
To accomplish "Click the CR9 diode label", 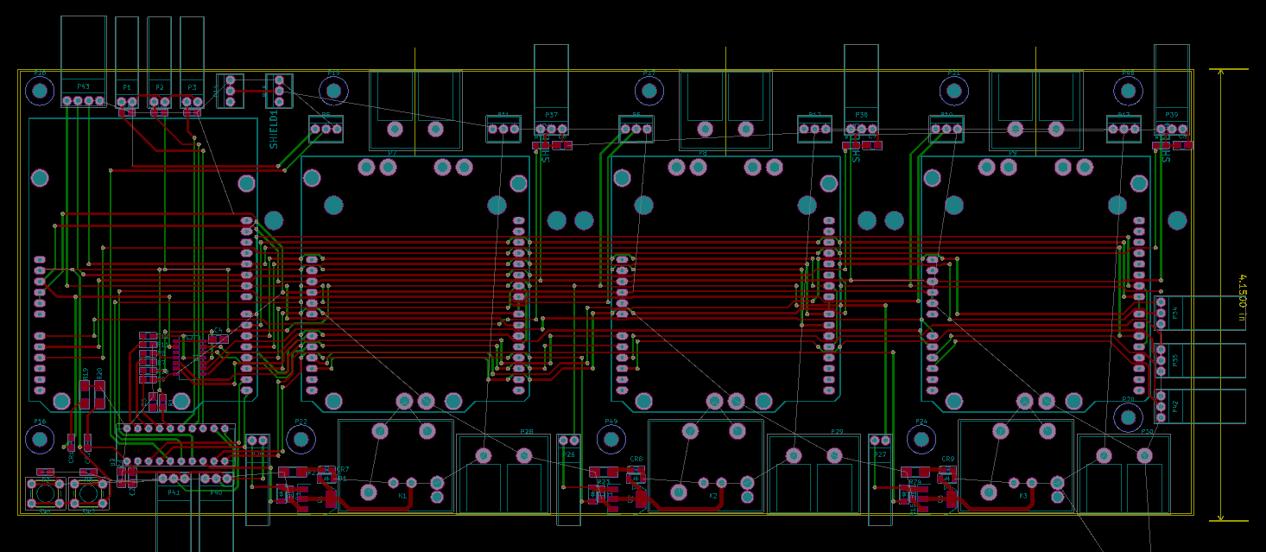I will point(948,460).
